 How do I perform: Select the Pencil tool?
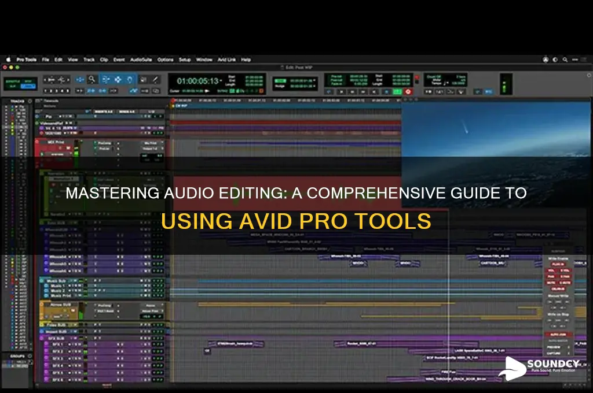(155, 79)
